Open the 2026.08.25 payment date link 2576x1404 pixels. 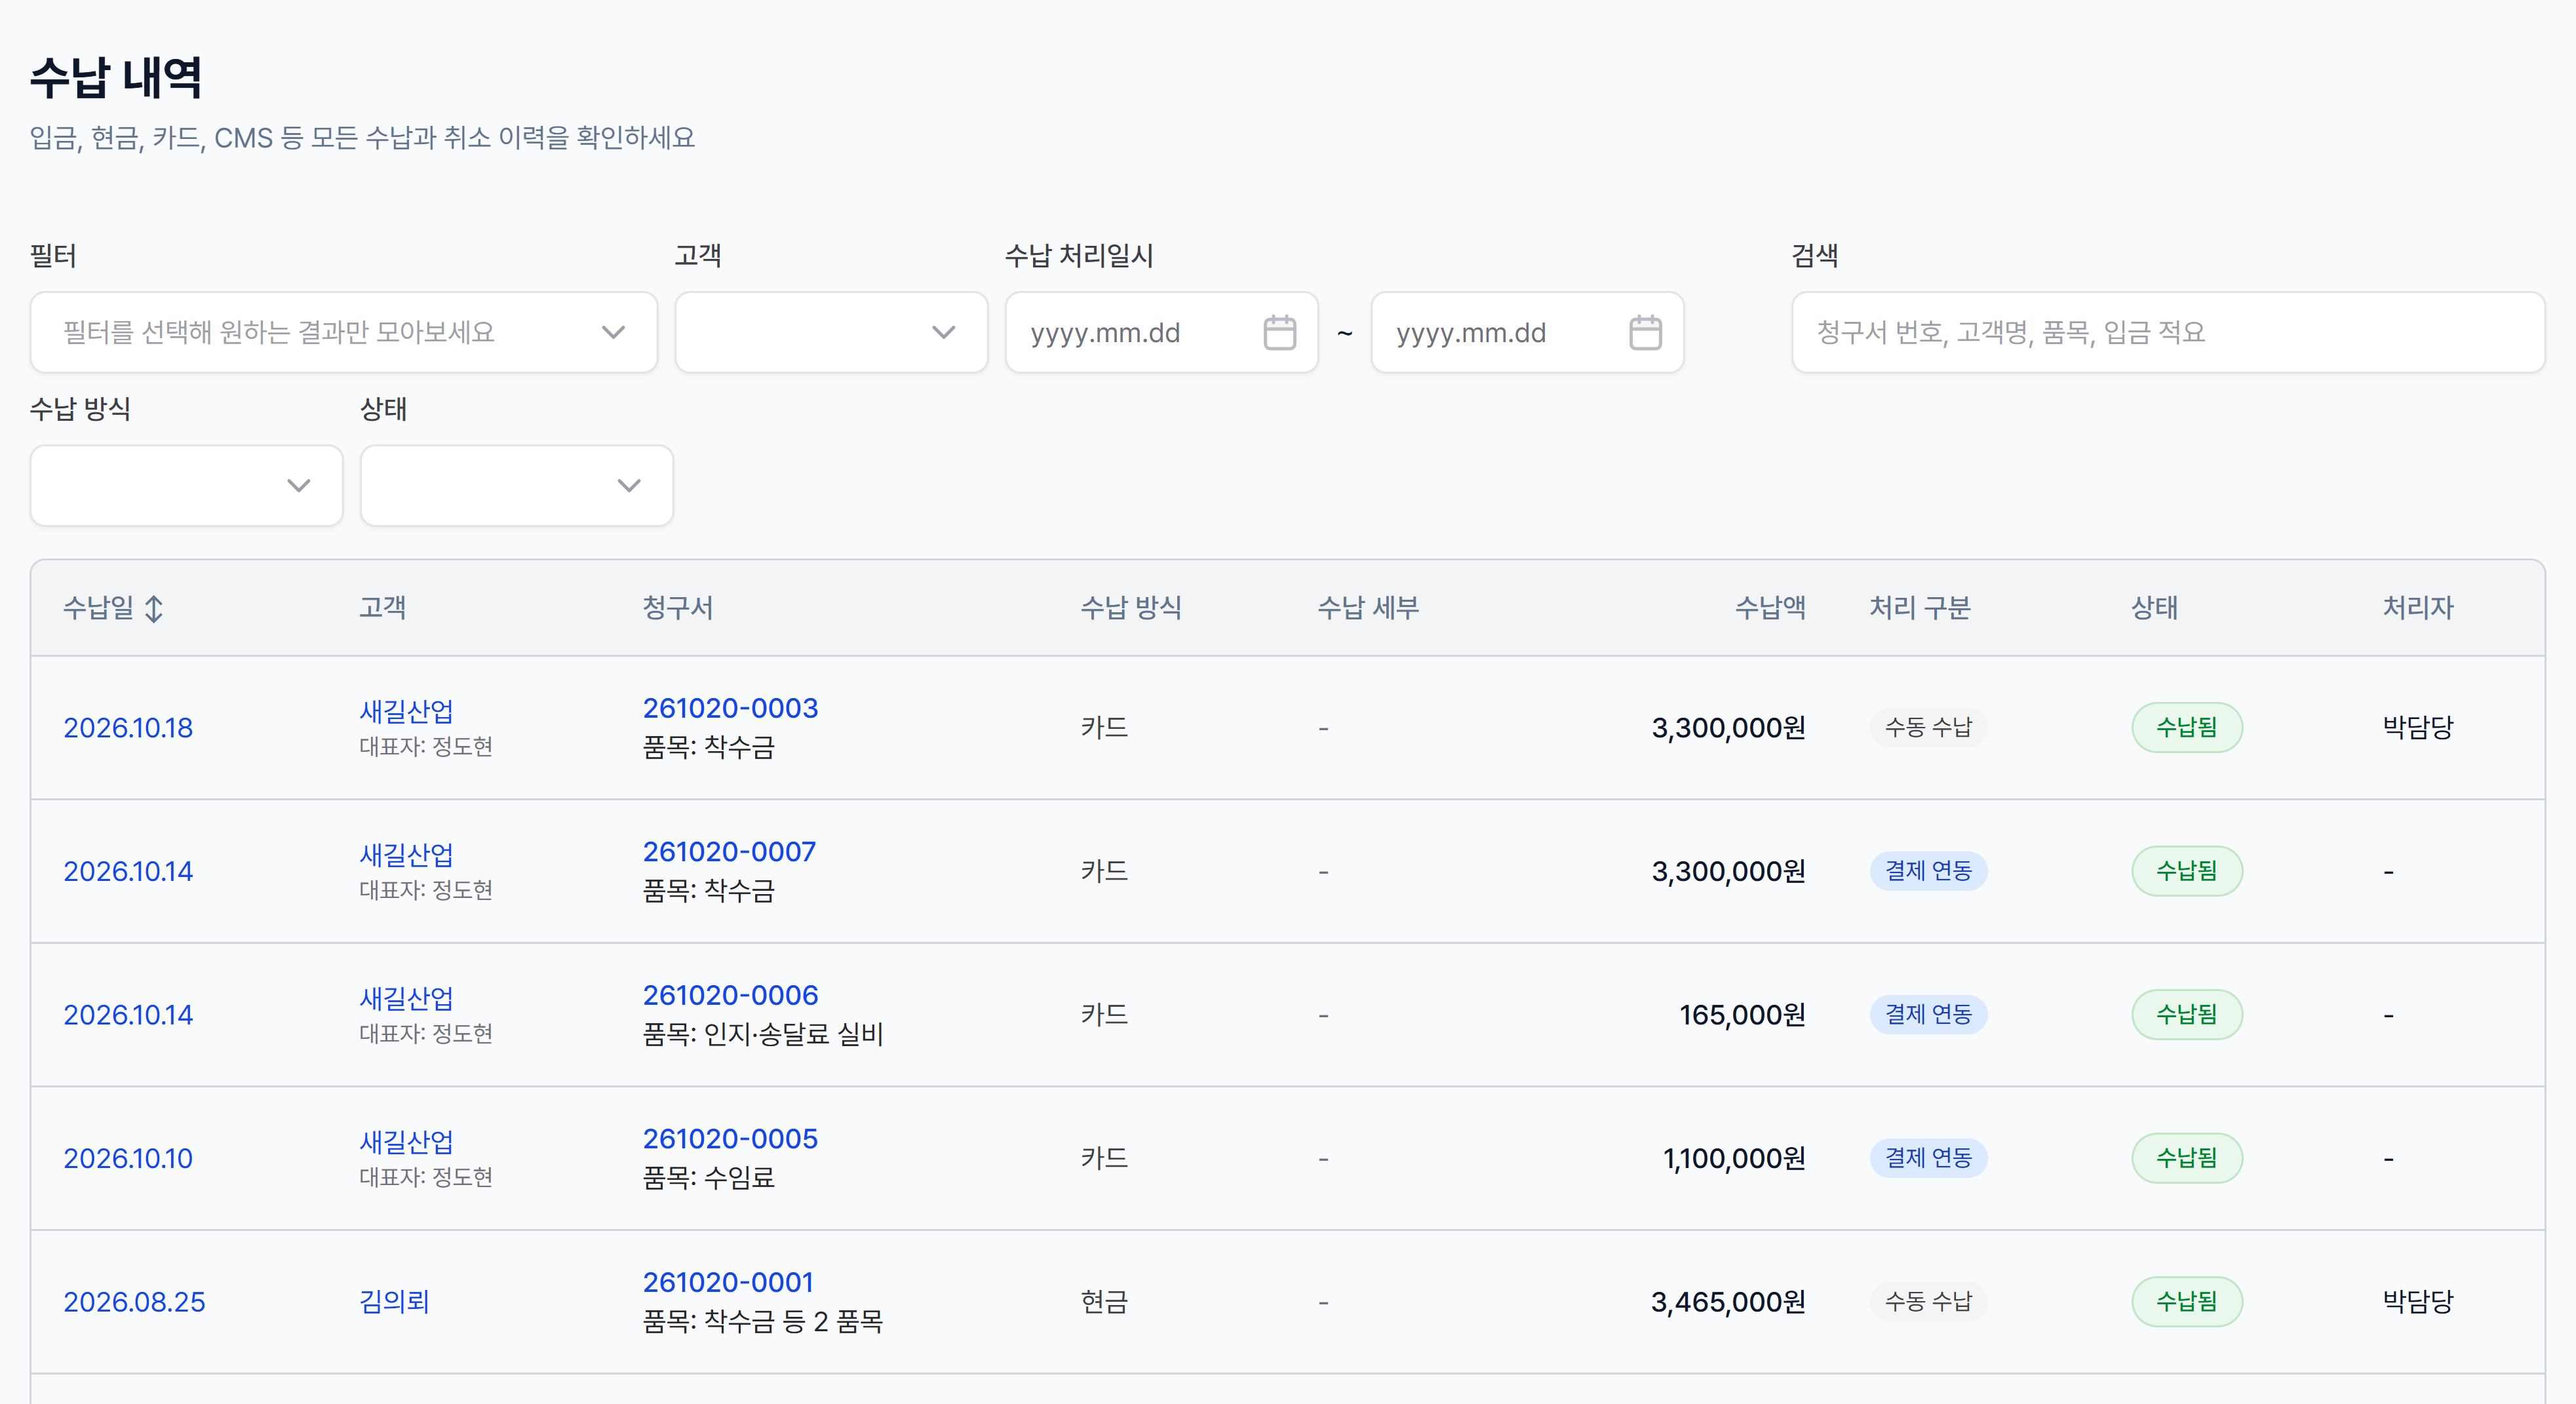pos(134,1302)
